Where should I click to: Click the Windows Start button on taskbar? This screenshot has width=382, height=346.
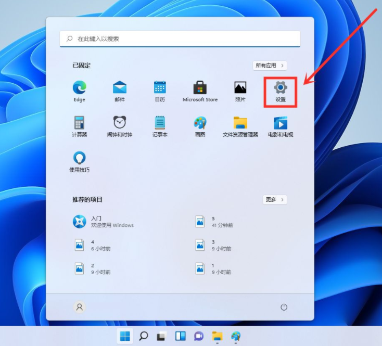pyautogui.click(x=125, y=336)
